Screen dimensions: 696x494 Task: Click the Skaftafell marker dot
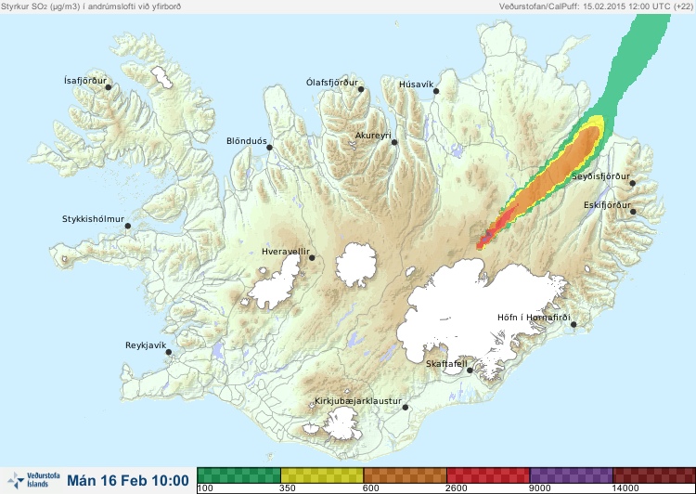pyautogui.click(x=470, y=370)
